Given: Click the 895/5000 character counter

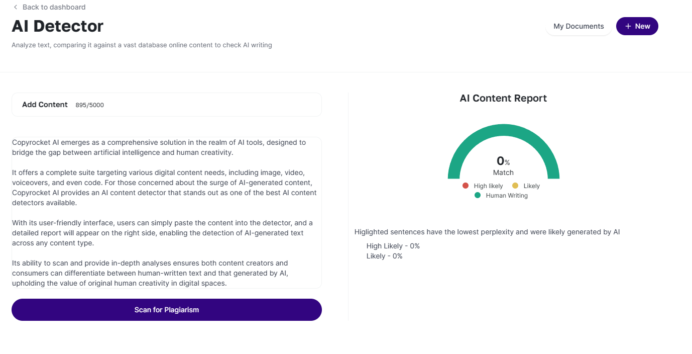Looking at the screenshot, I should [90, 105].
